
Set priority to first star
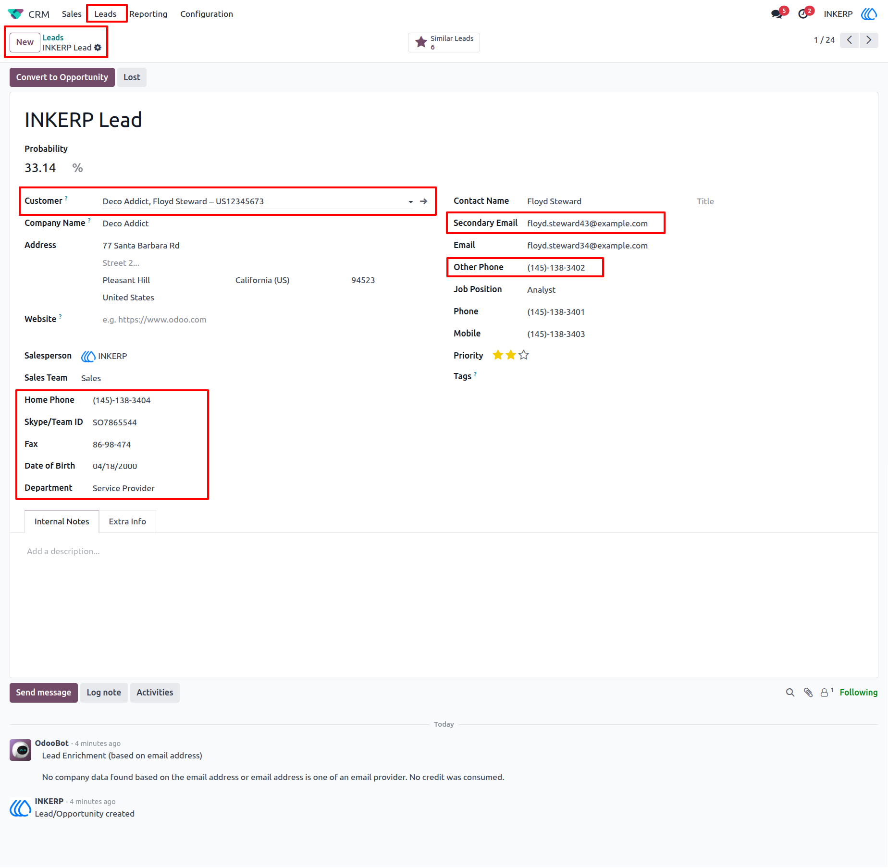pyautogui.click(x=498, y=355)
